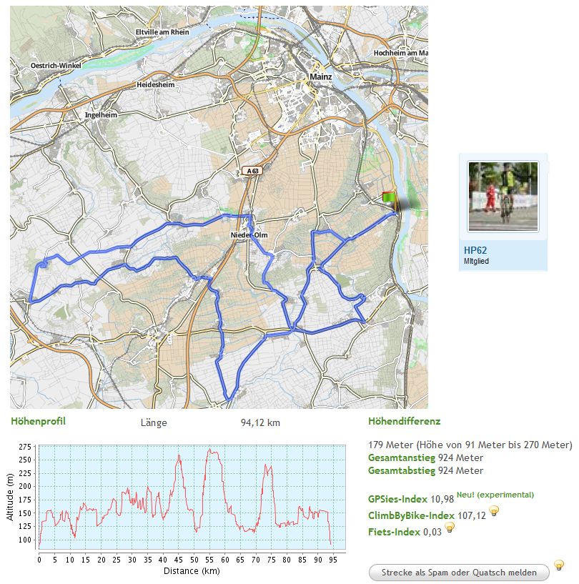This screenshot has width=579, height=584.
Task: Open the Fiets-Index link
Action: [x=394, y=531]
